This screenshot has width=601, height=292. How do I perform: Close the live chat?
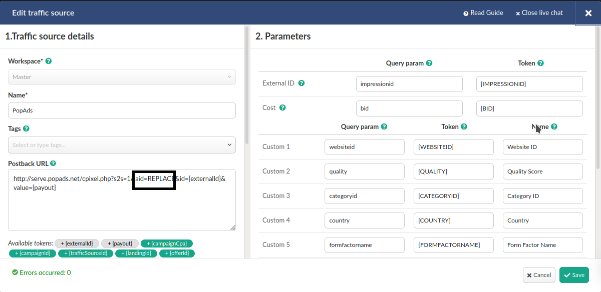(539, 13)
